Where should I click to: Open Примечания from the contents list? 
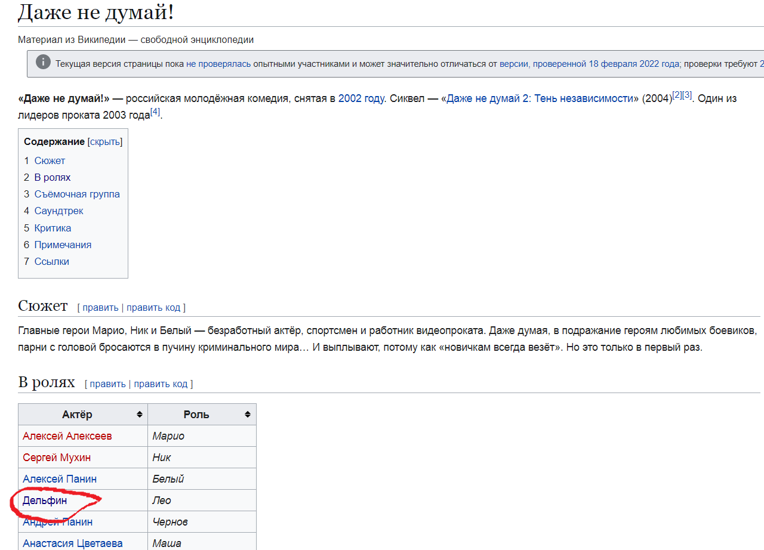click(x=63, y=245)
